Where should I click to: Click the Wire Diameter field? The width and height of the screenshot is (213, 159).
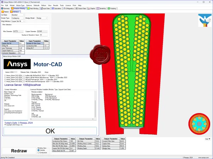click(x=18, y=31)
